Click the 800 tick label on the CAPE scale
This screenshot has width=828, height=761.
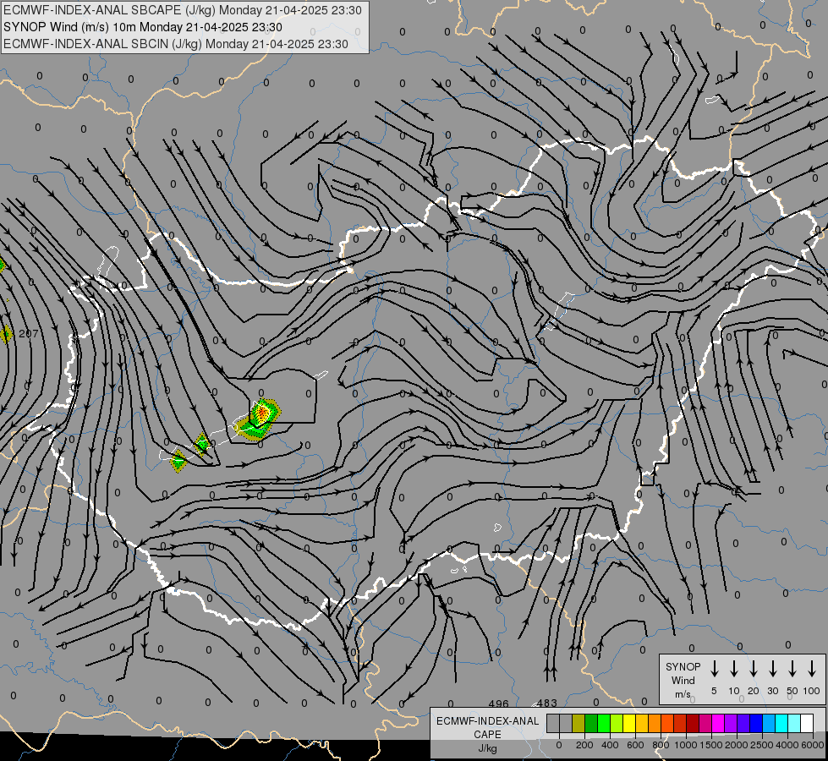(x=661, y=745)
